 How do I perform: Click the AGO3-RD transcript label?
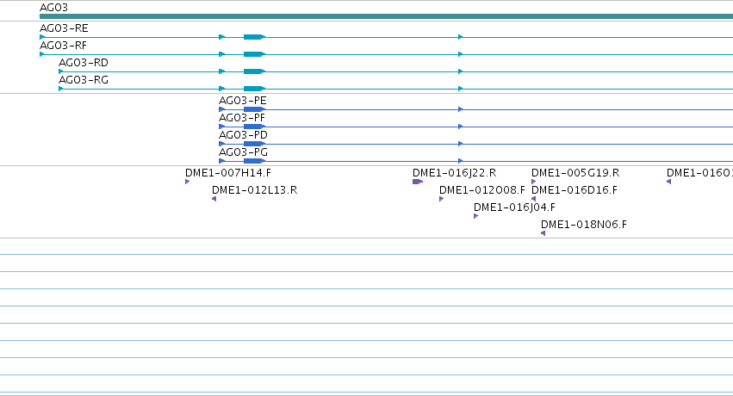(84, 63)
